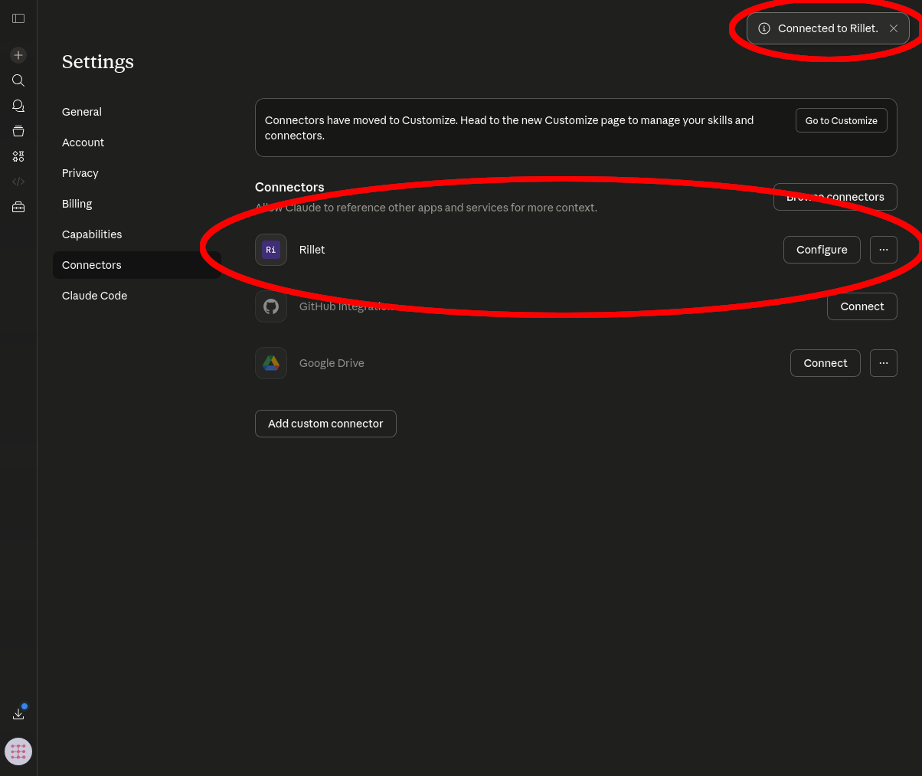Open more options for Rillet connector
This screenshot has height=776, width=922.
click(x=884, y=250)
